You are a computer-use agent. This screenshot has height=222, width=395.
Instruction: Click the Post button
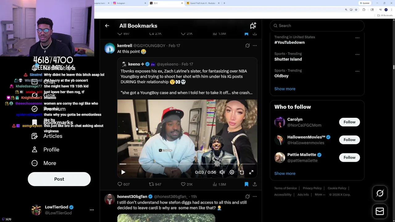[x=59, y=179]
